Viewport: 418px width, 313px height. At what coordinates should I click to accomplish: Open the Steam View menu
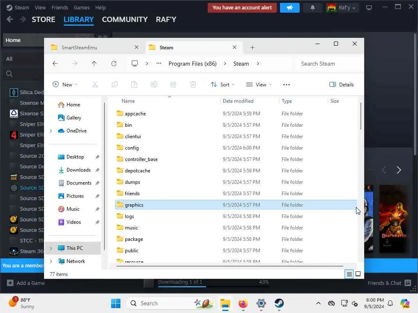pos(40,8)
